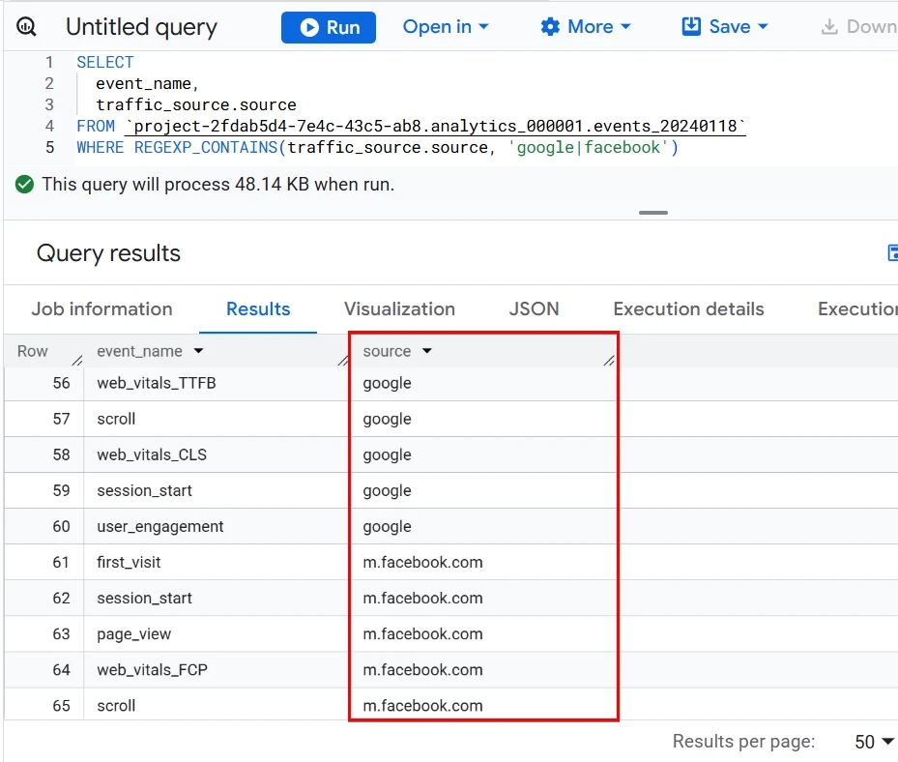Open the Execution details tab
This screenshot has width=898, height=762.
[688, 309]
